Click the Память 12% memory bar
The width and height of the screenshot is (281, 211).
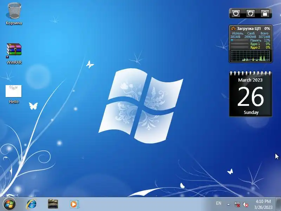point(240,40)
